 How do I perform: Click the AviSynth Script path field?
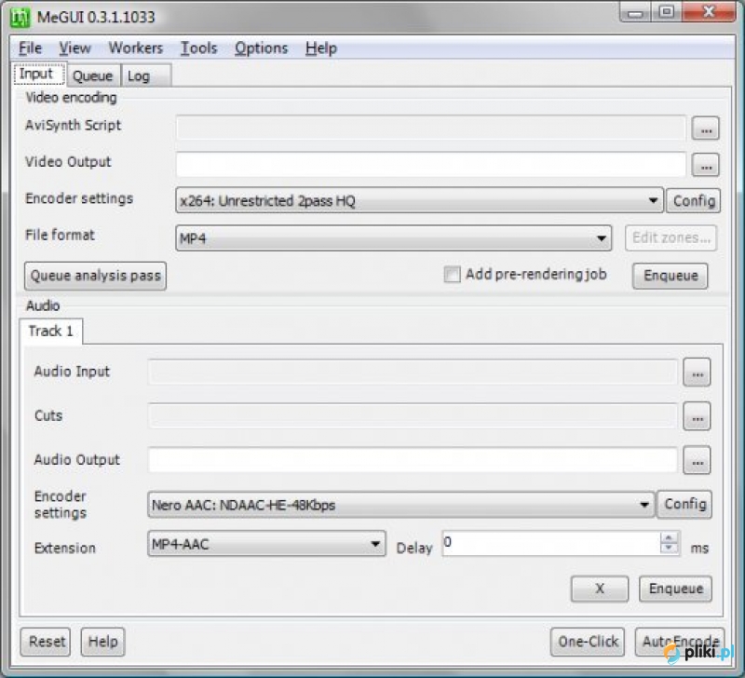(x=431, y=128)
